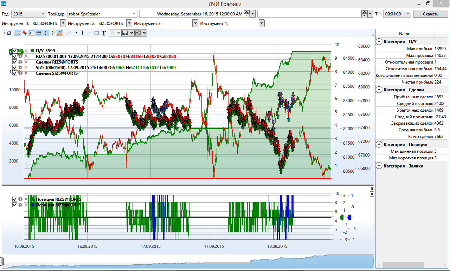This screenshot has height=271, width=450.
Task: Pin the lower position chart pane
Action: point(372,189)
